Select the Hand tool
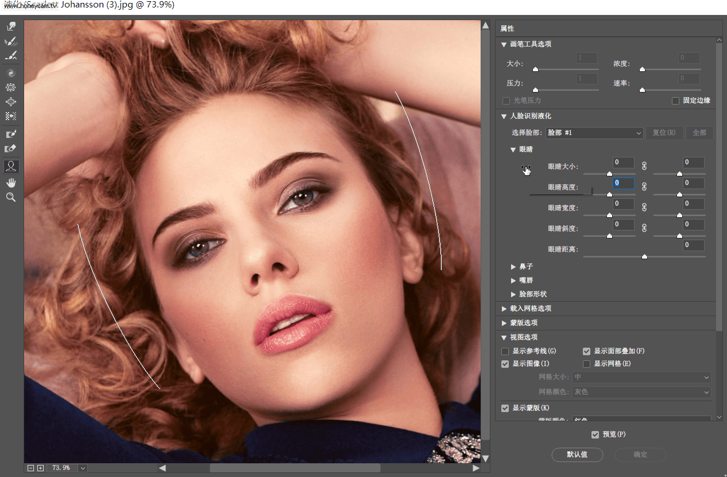 pyautogui.click(x=11, y=183)
